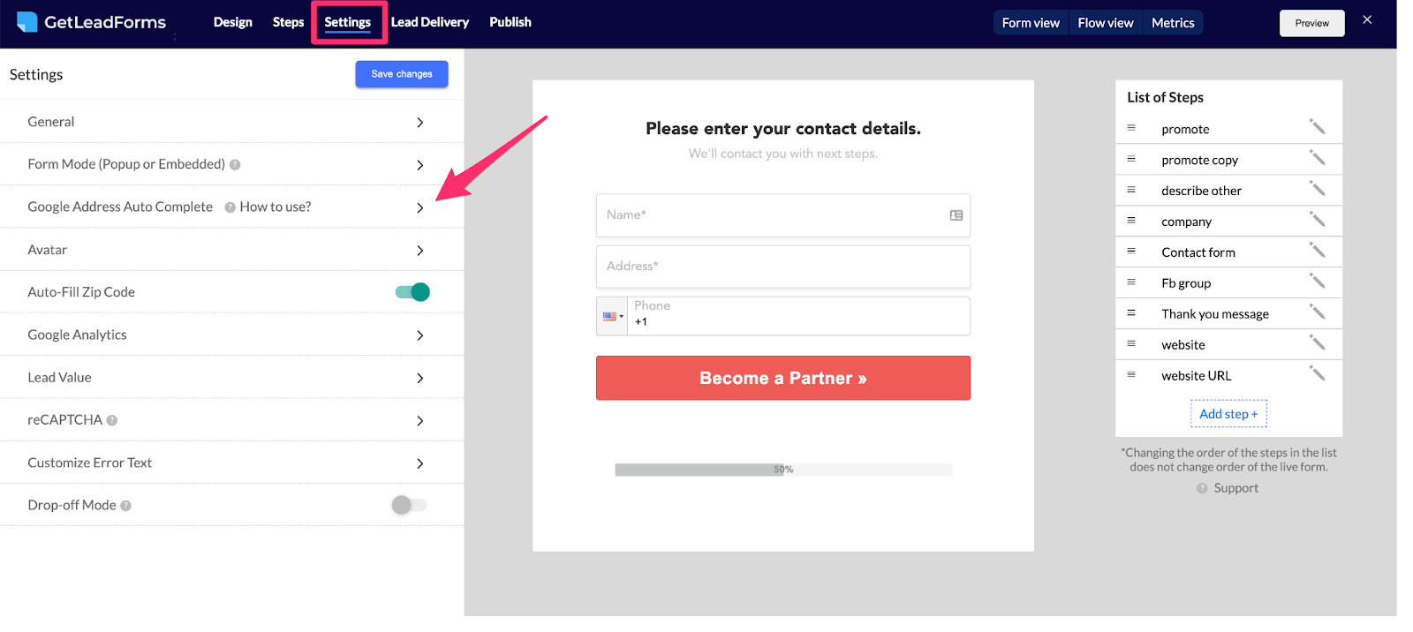Enable Drop-off Mode
The width and height of the screenshot is (1413, 632).
point(408,504)
